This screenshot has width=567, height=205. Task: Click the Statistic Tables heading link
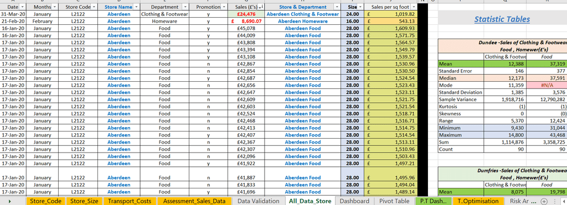(502, 19)
